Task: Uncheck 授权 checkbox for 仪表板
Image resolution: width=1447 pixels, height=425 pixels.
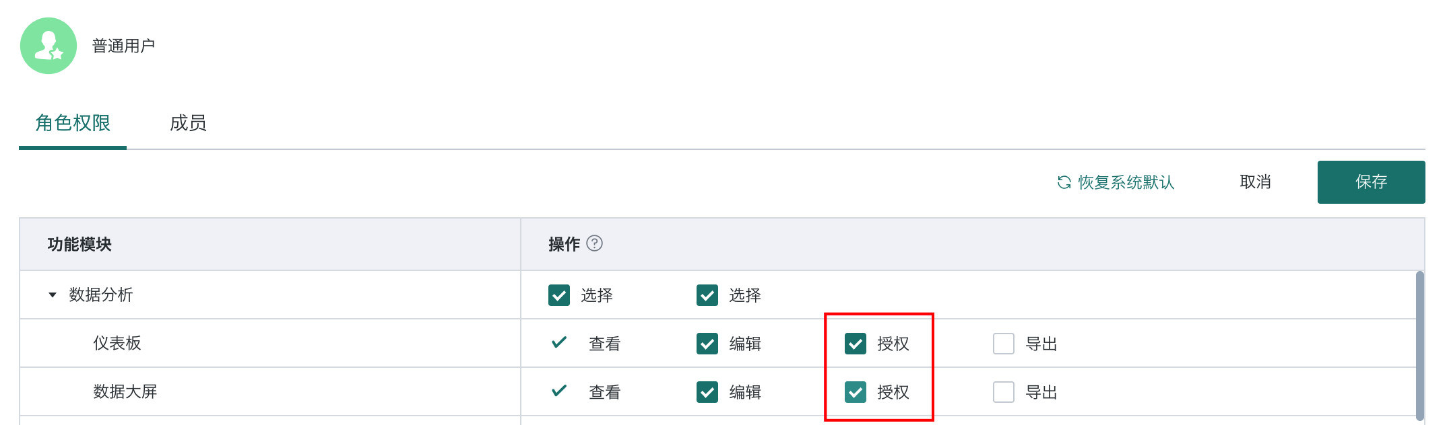Action: coord(856,344)
